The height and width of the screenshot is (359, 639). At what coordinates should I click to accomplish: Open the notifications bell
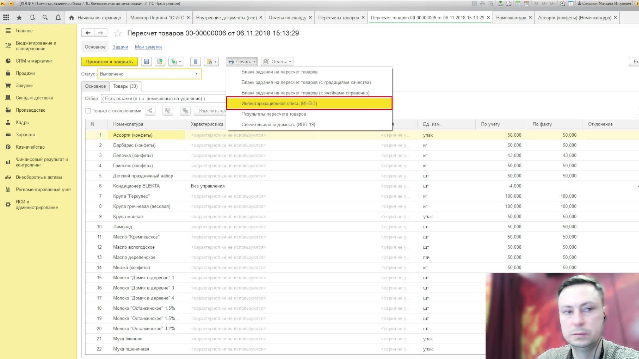[58, 18]
